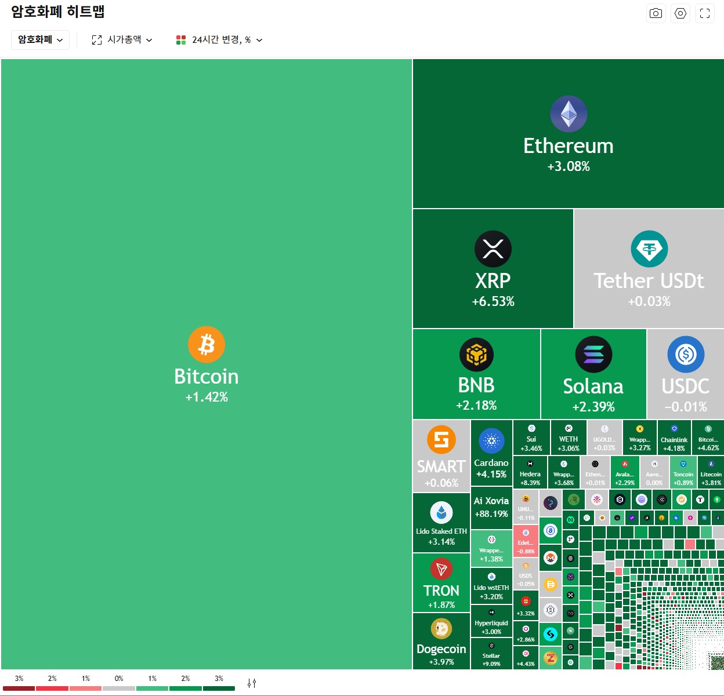This screenshot has width=724, height=696.
Task: Open the Ai Xovia +88.19% tile
Action: 491,507
